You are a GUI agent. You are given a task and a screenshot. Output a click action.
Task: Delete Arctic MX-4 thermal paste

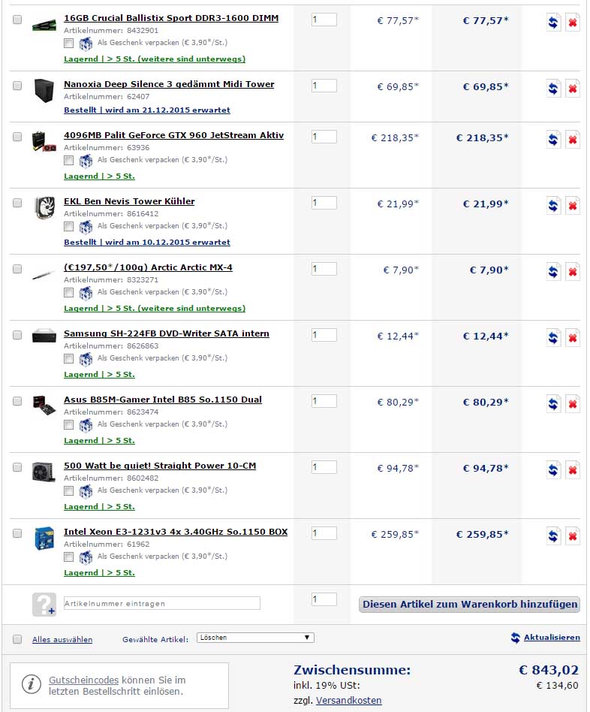click(573, 272)
